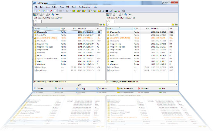Expand the command line history dropdown
The height and width of the screenshot is (131, 213).
pyautogui.click(x=177, y=84)
